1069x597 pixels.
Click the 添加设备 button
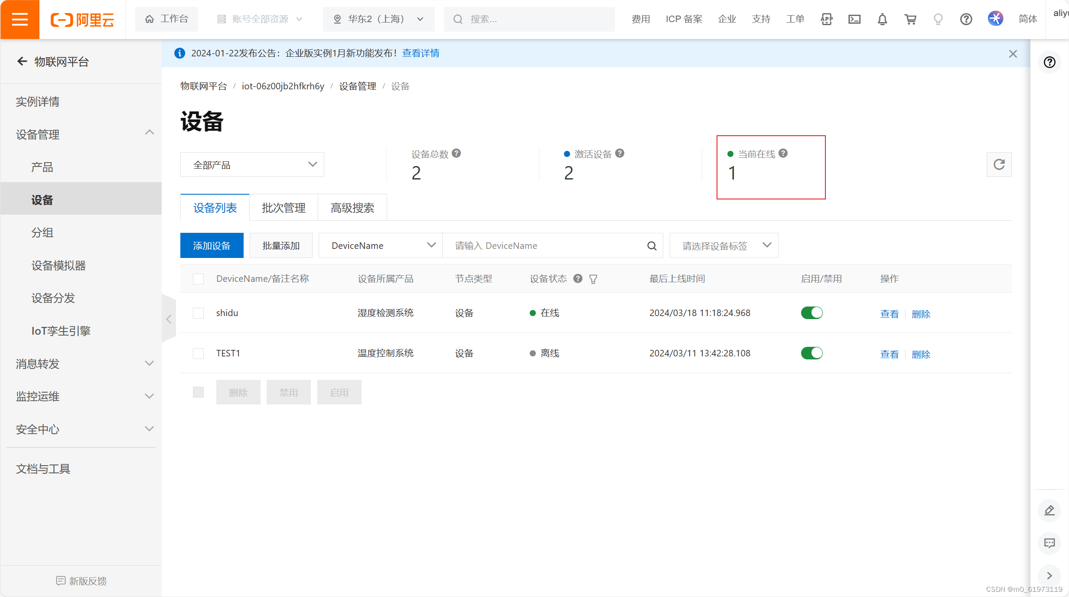pyautogui.click(x=212, y=245)
